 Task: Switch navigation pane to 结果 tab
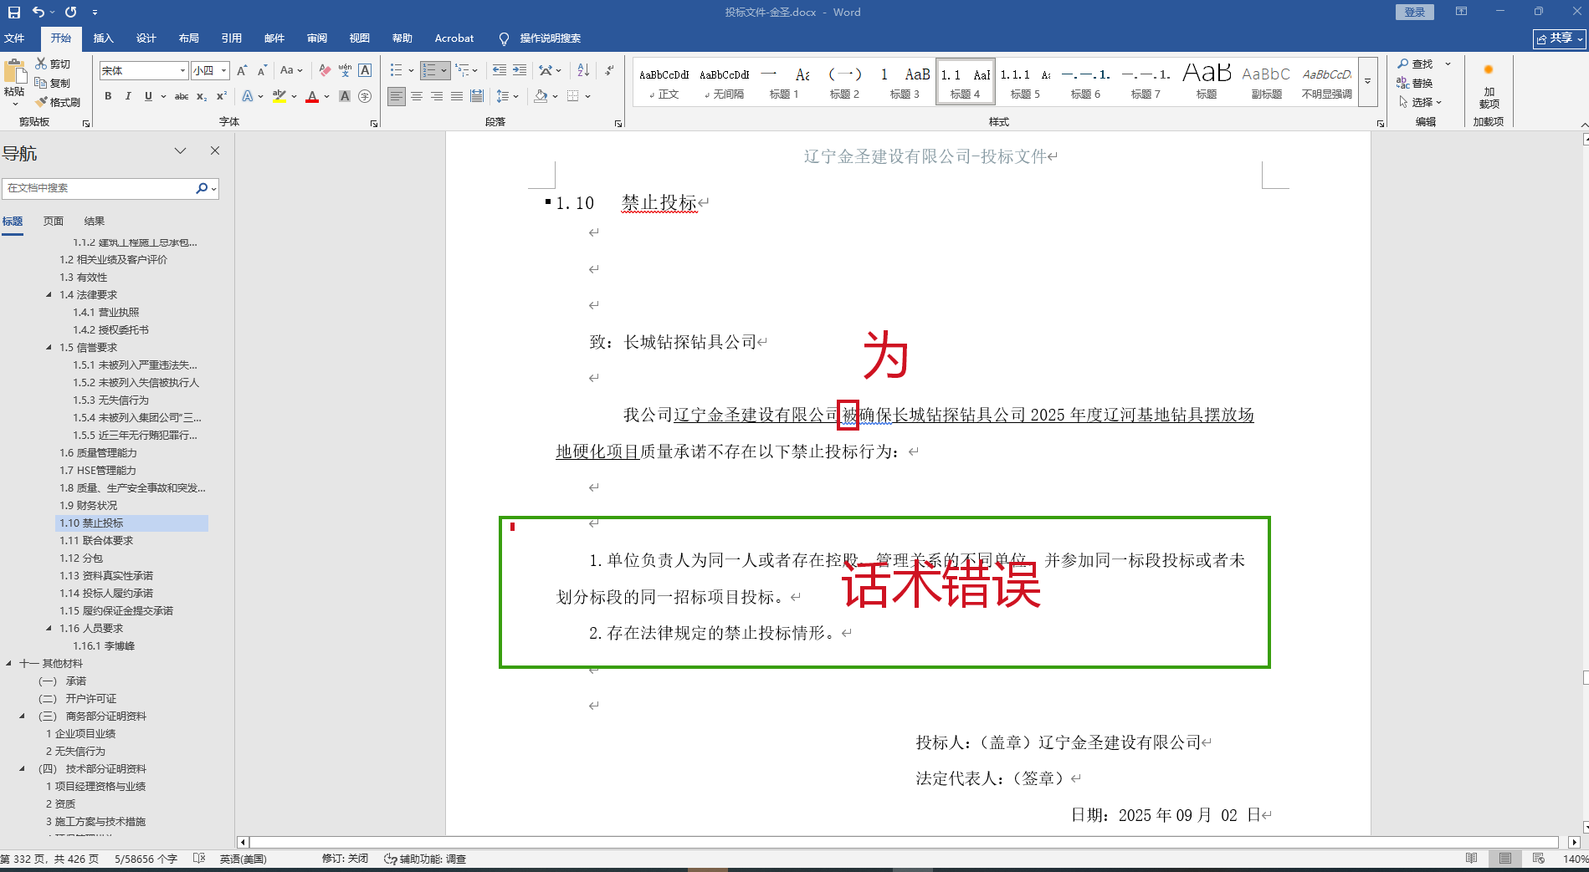(95, 222)
